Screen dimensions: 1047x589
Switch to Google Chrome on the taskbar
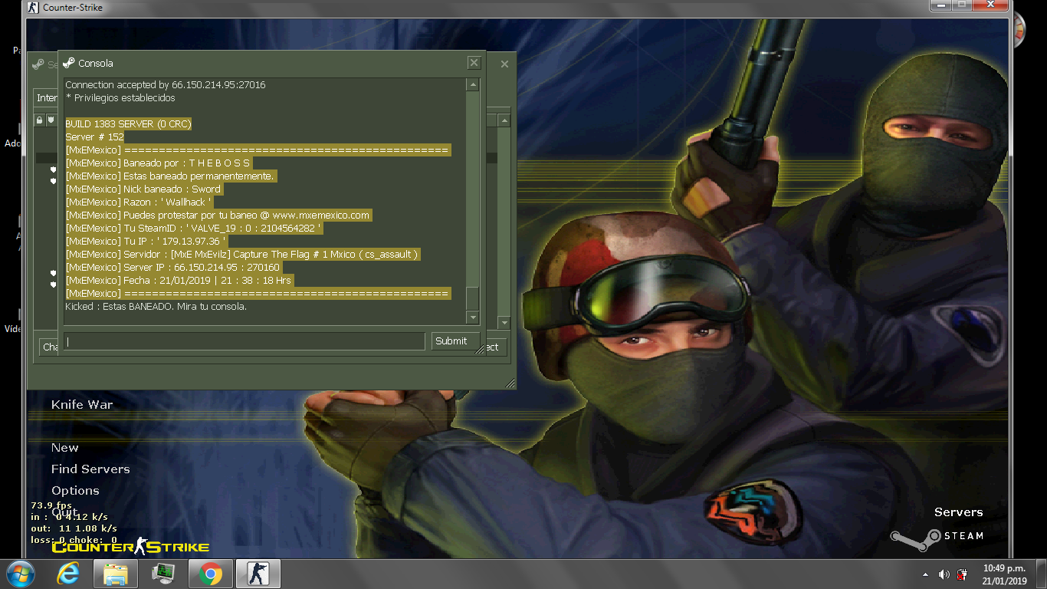[x=211, y=574]
